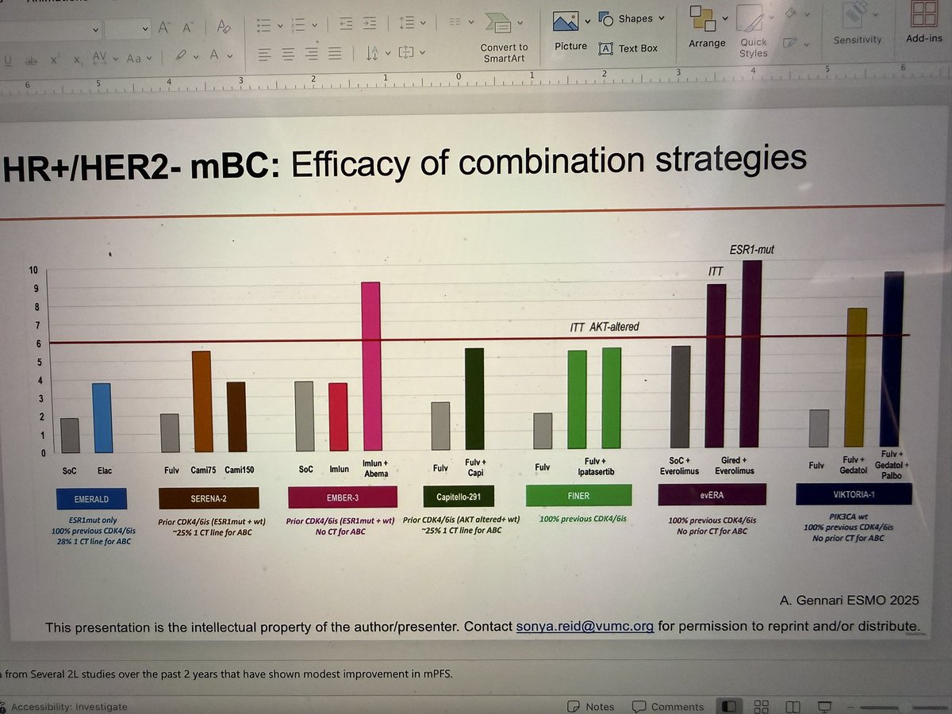Increase font size with larger A button
Viewport: 952px width, 714px height.
(x=165, y=28)
